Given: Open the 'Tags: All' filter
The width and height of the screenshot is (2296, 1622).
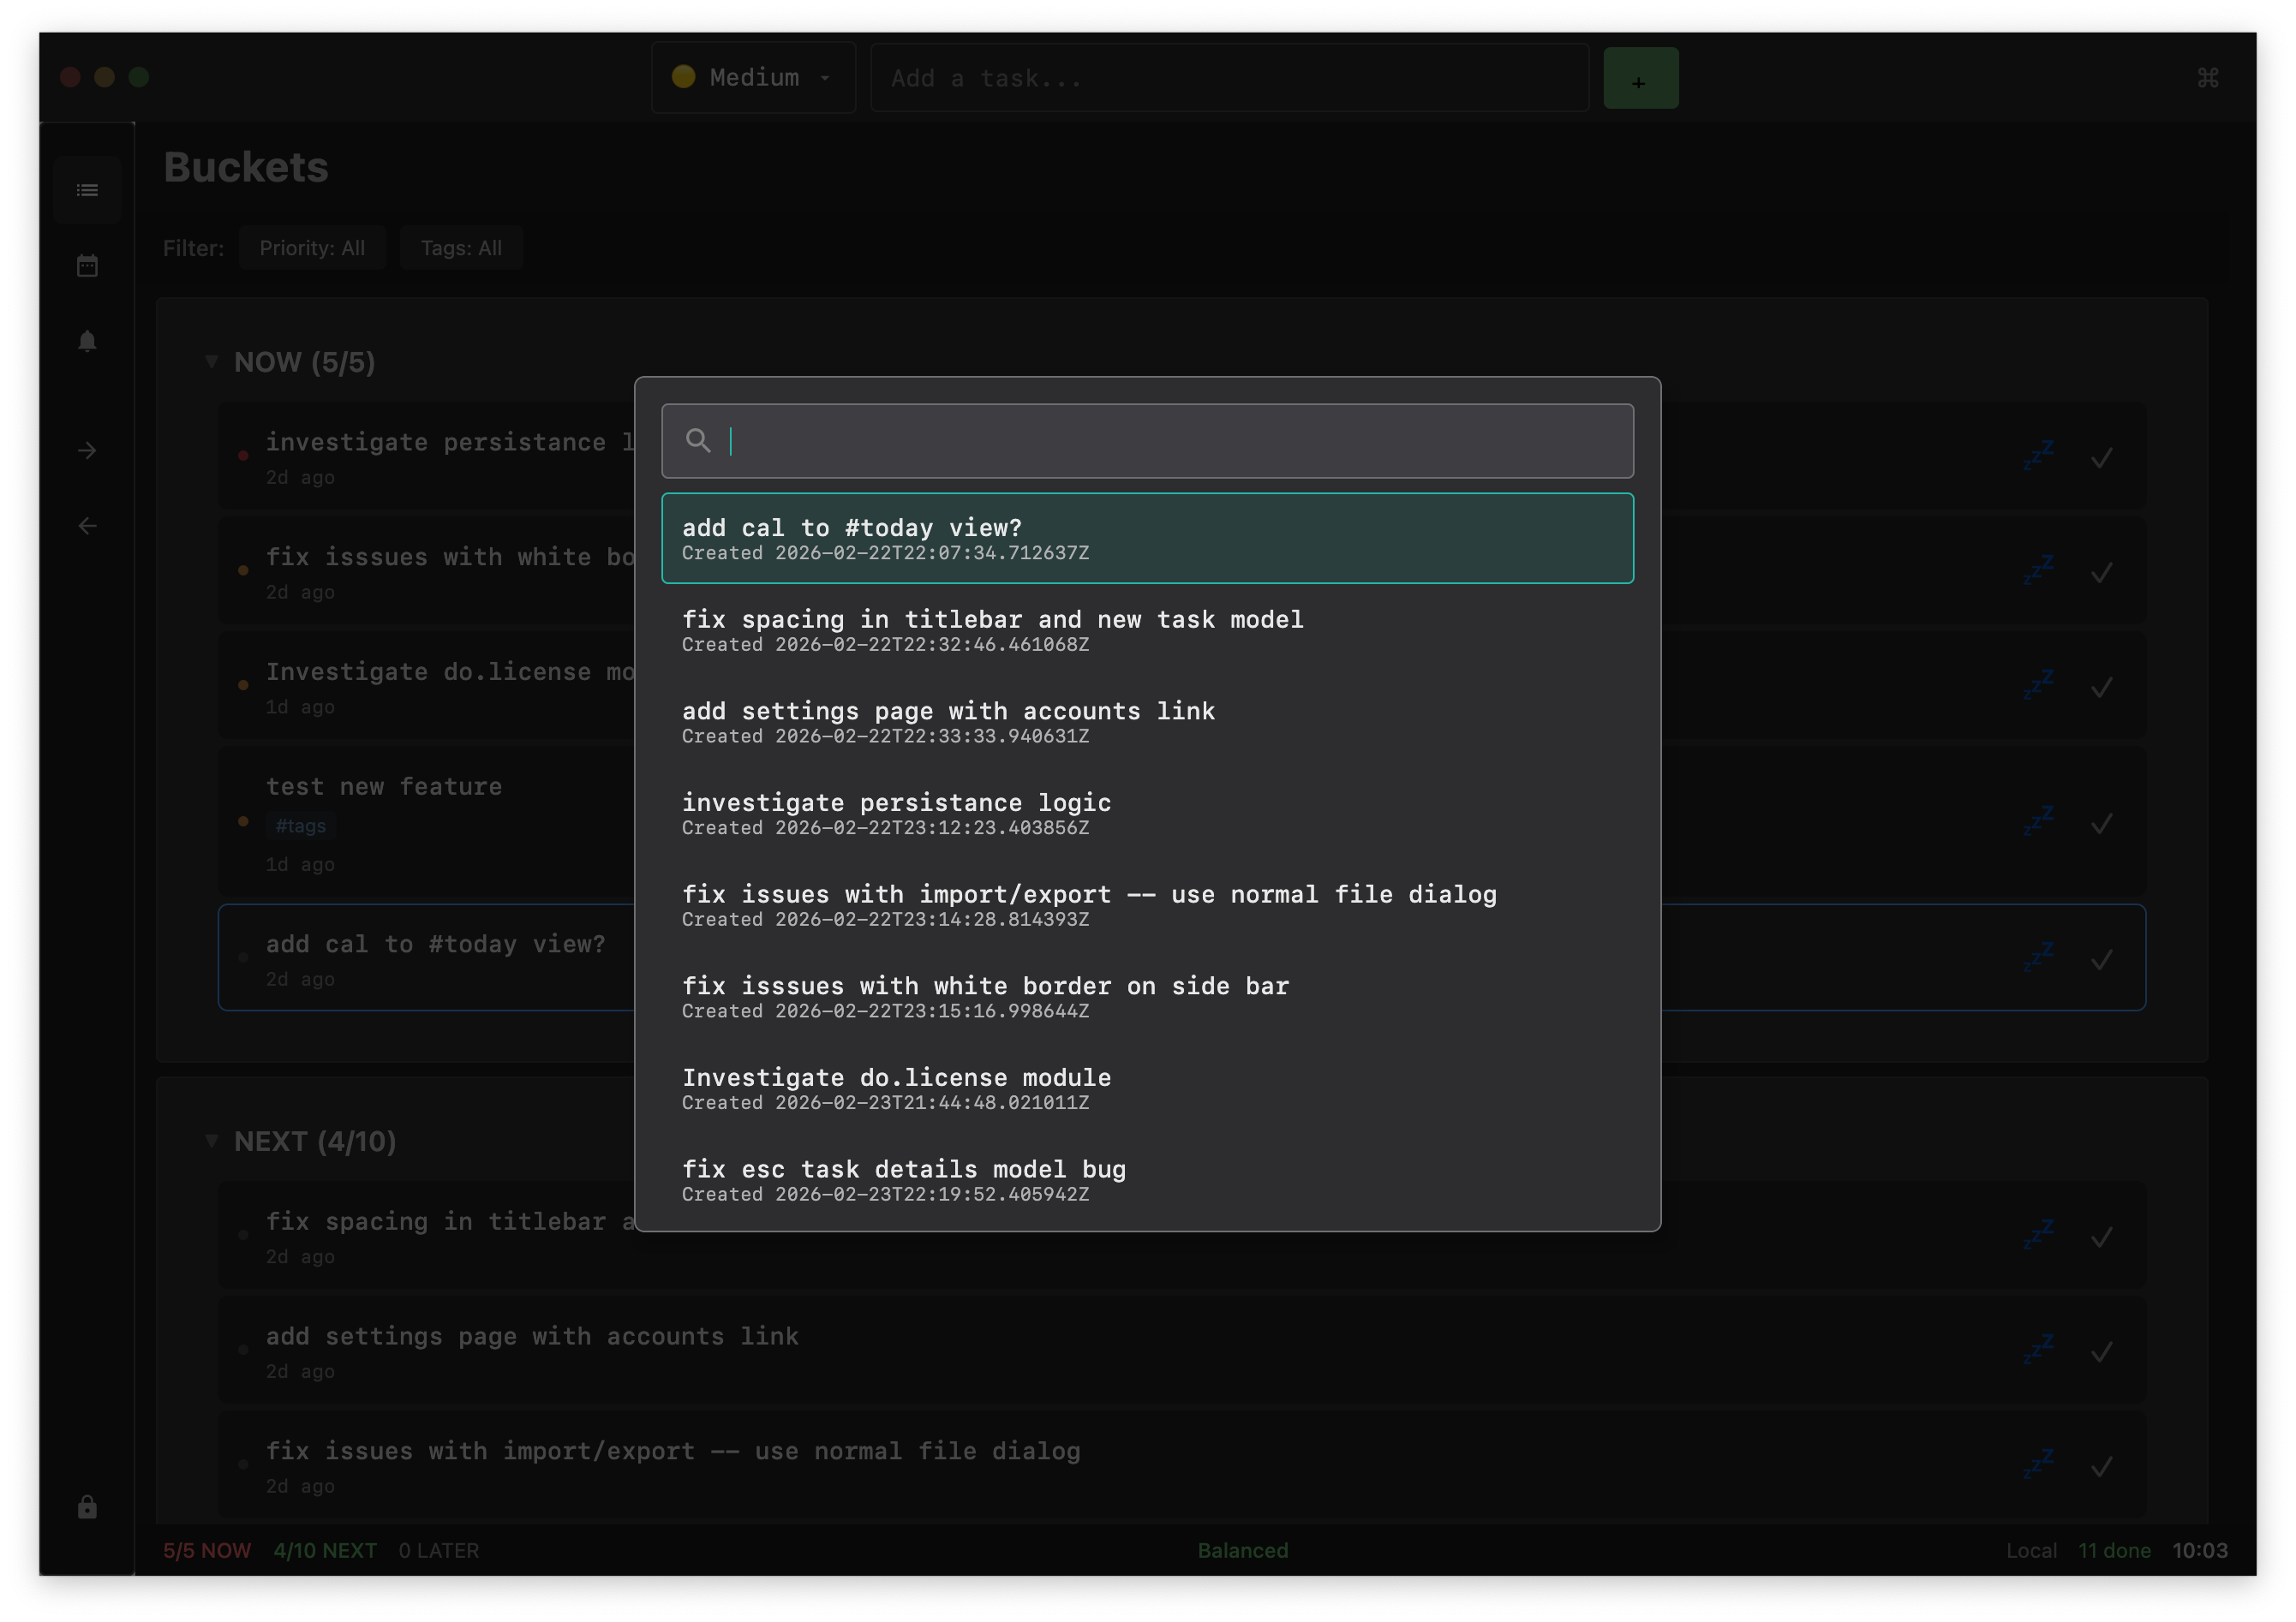Looking at the screenshot, I should tap(460, 247).
